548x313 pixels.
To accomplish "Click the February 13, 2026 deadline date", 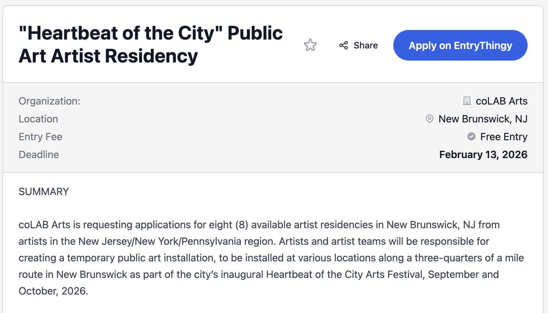I will 483,155.
